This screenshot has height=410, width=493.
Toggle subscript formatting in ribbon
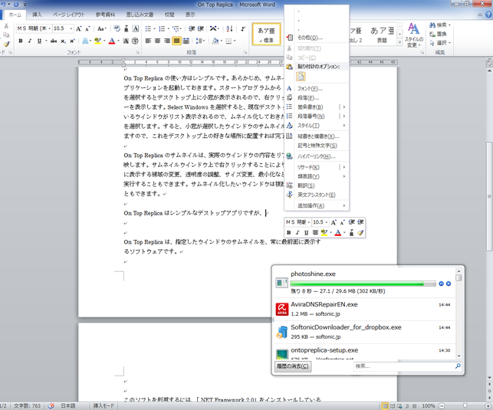coord(63,41)
